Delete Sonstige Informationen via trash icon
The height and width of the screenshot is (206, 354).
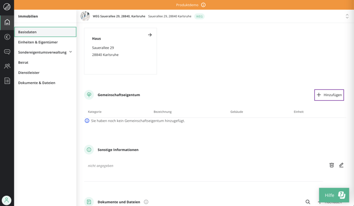[331, 165]
